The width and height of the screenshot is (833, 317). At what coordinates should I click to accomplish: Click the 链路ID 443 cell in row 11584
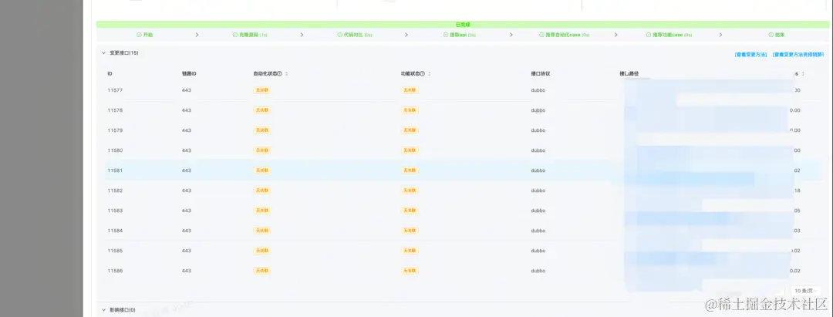pos(187,231)
